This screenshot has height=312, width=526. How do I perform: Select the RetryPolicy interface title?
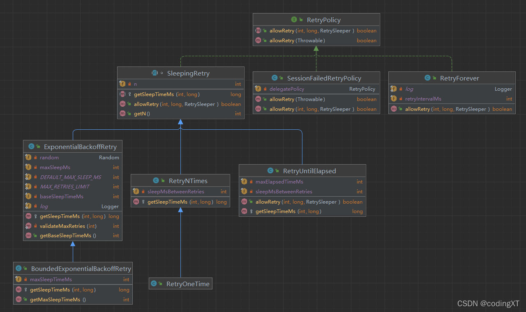[x=324, y=20]
